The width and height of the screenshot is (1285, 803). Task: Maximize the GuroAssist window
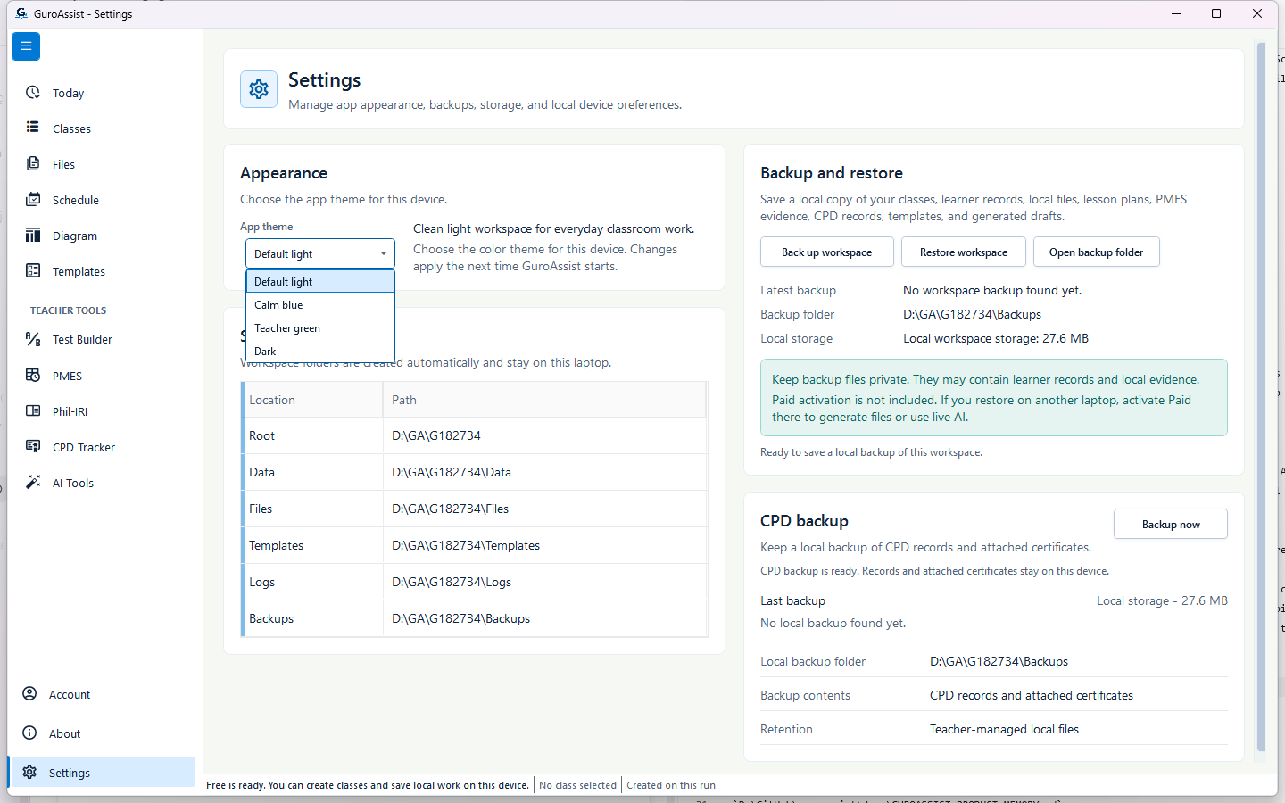pyautogui.click(x=1216, y=13)
